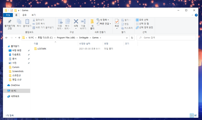The image size is (202, 120).
Task: Switch to the 홈 (Home) tab
Action: tap(16, 15)
